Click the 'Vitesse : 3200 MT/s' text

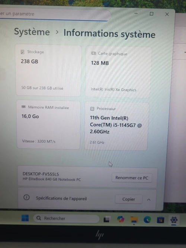tap(39, 141)
